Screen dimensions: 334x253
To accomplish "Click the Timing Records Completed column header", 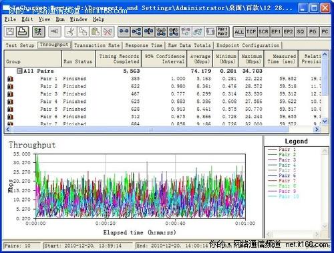I will (119, 59).
